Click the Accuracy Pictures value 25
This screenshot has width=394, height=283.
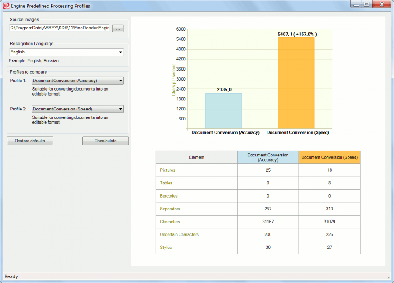tap(268, 170)
